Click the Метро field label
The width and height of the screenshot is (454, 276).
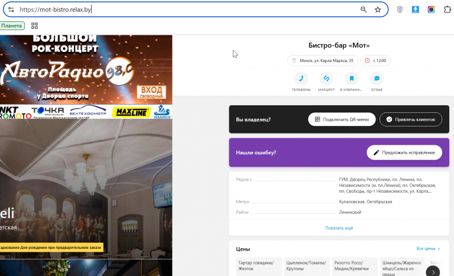pos(242,202)
